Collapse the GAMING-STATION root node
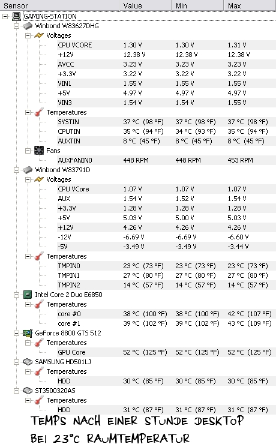Viewport: 276px width, 444px height. (5, 16)
